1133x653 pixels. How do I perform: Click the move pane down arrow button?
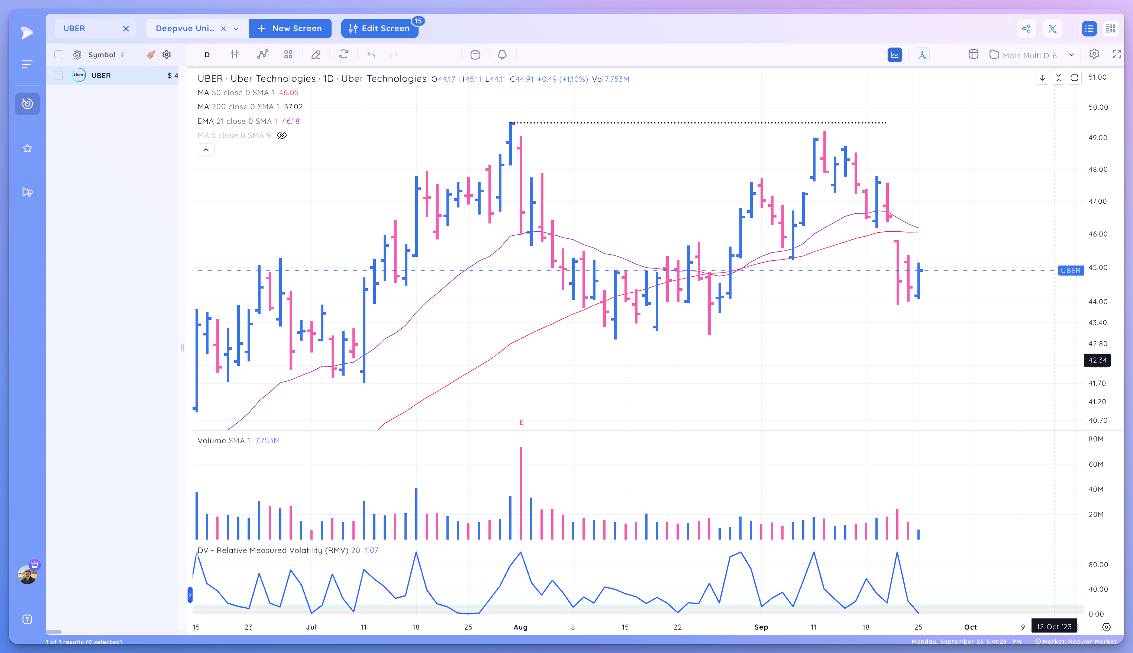(x=1042, y=78)
